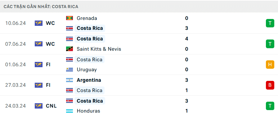The height and width of the screenshot is (116, 278).
Task: Click orange H badge for Uruguay match
Action: point(270,64)
